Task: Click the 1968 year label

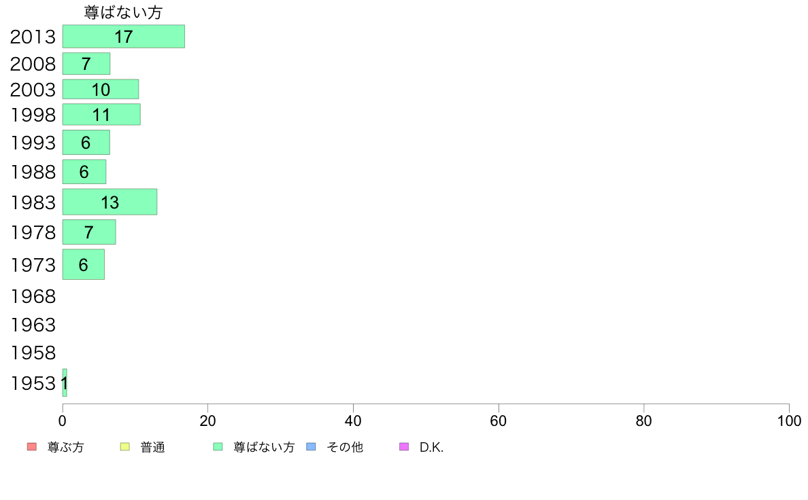Action: (33, 297)
